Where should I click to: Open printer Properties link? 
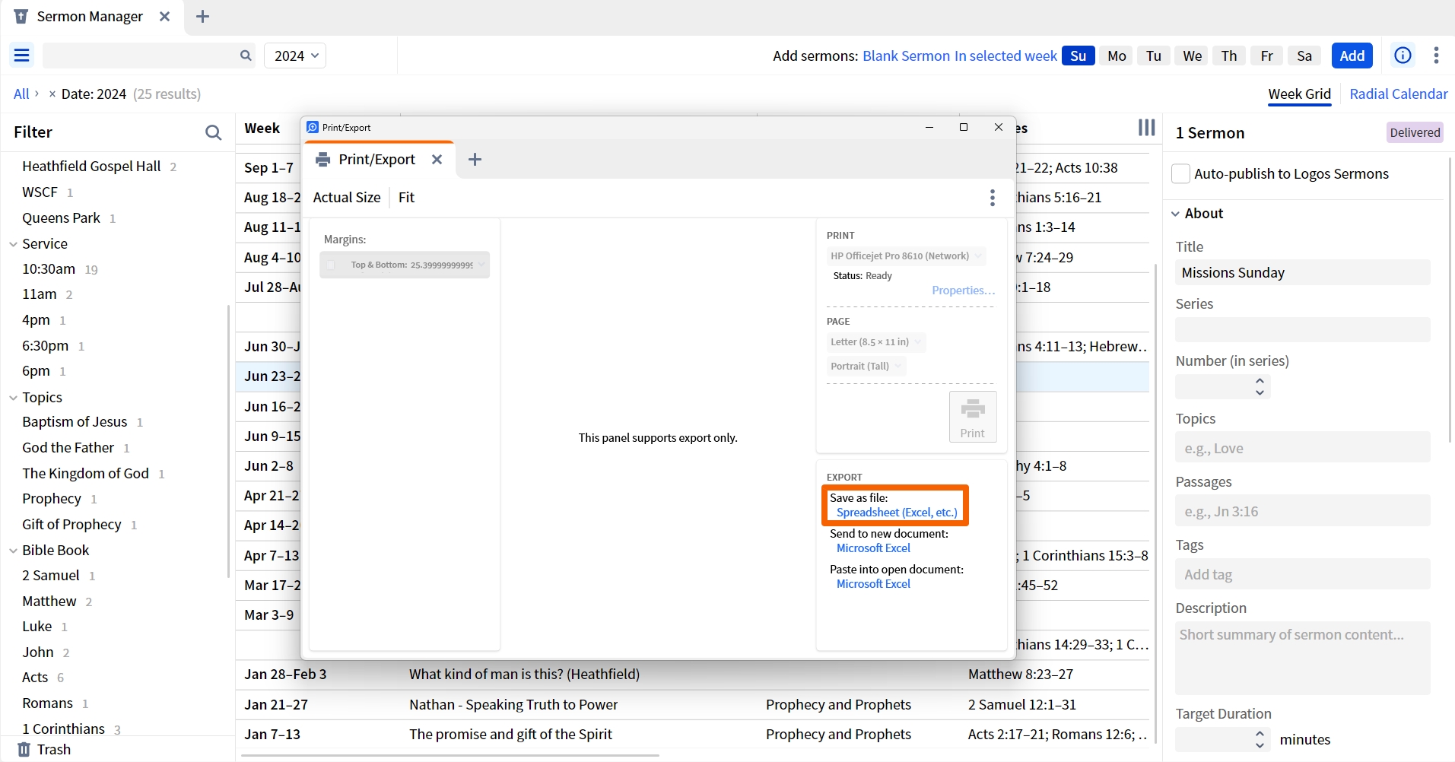[963, 291]
